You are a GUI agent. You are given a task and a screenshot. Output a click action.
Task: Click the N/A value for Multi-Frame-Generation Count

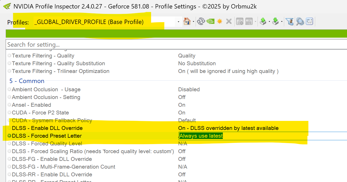coord(183,167)
